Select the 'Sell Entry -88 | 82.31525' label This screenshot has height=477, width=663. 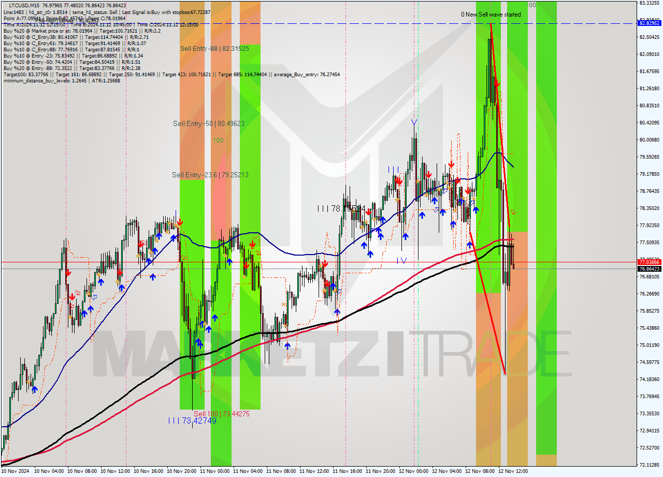(214, 48)
